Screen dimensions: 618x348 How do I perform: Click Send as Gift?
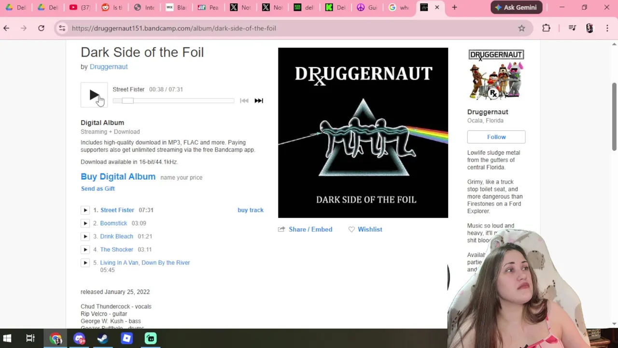[x=98, y=188]
